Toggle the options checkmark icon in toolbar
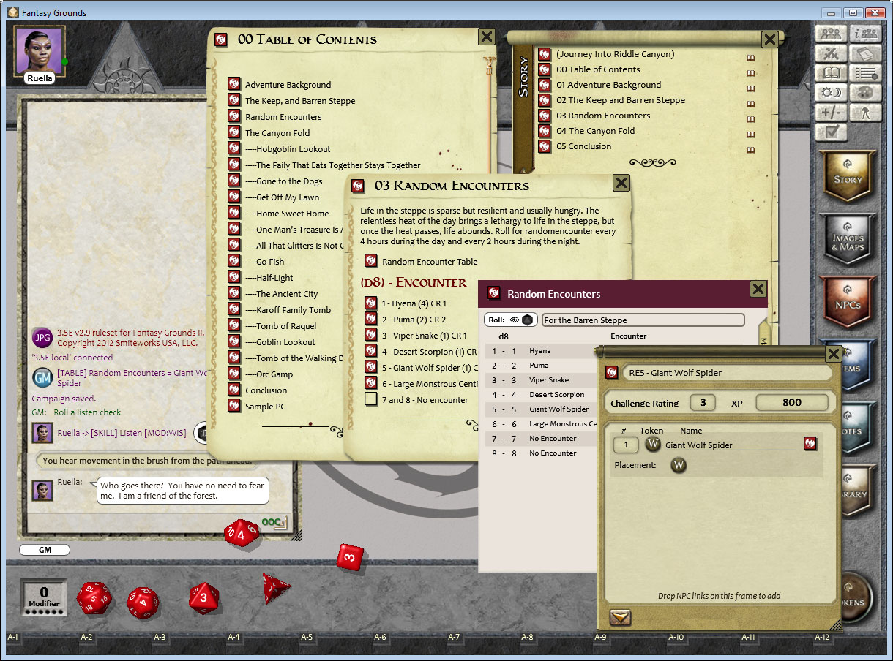This screenshot has width=893, height=661. click(x=831, y=132)
